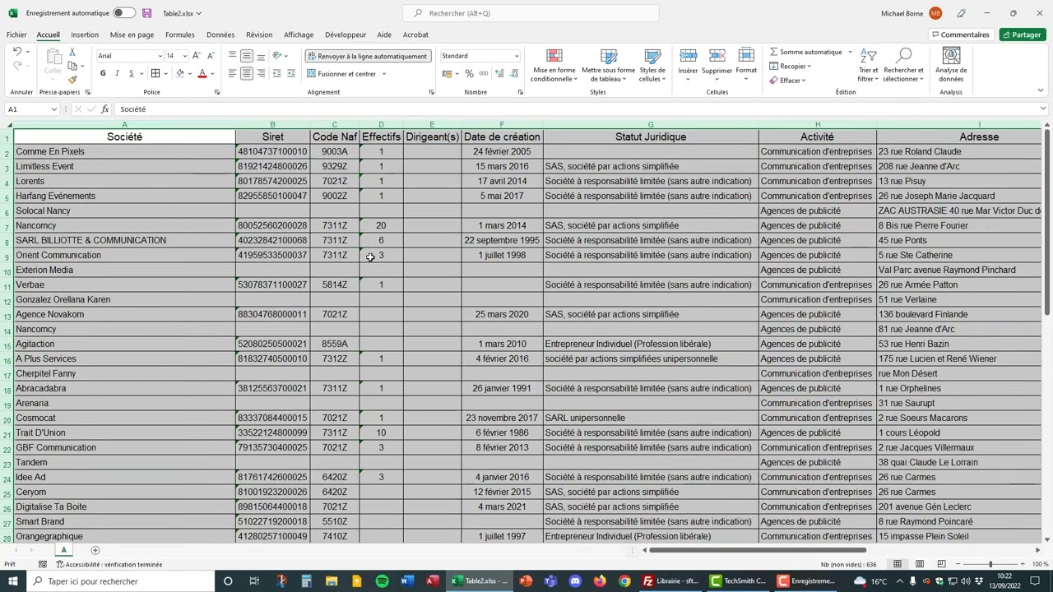Click the fill color bucket
Image resolution: width=1053 pixels, height=592 pixels.
pyautogui.click(x=179, y=73)
